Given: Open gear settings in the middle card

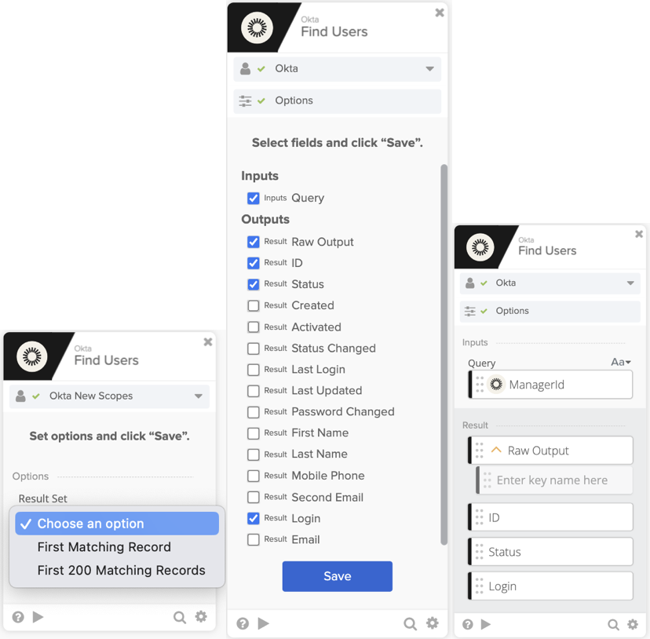Looking at the screenshot, I should [433, 623].
